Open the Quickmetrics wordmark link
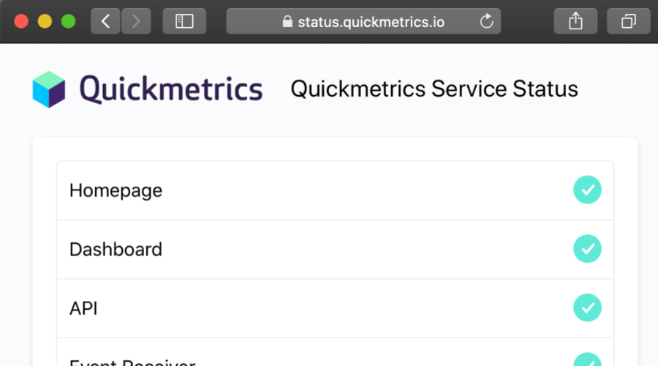Image resolution: width=658 pixels, height=366 pixels. (171, 89)
